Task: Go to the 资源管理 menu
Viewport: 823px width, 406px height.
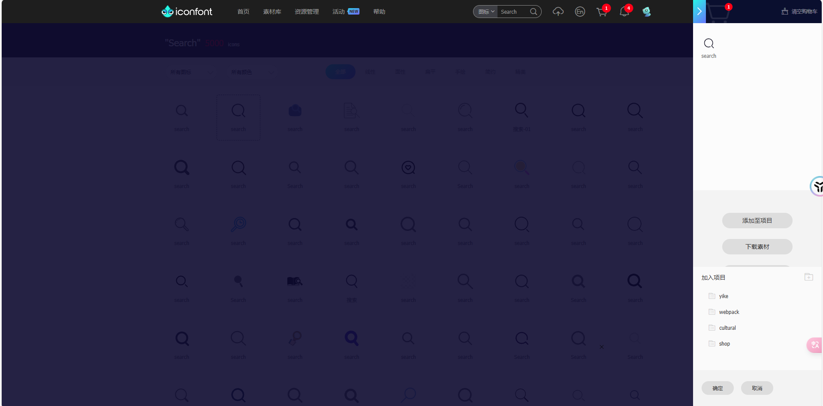Action: (x=307, y=12)
